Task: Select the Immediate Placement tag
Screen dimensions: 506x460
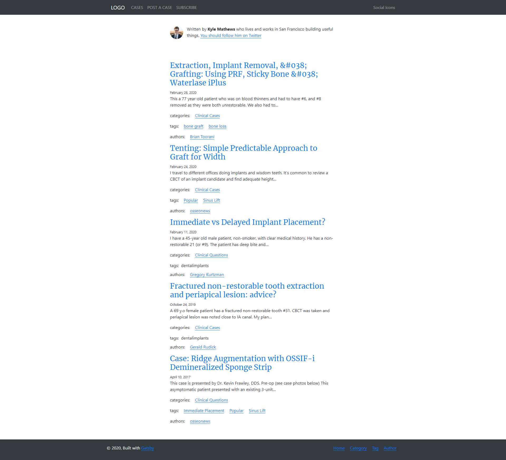Action: [x=203, y=411]
